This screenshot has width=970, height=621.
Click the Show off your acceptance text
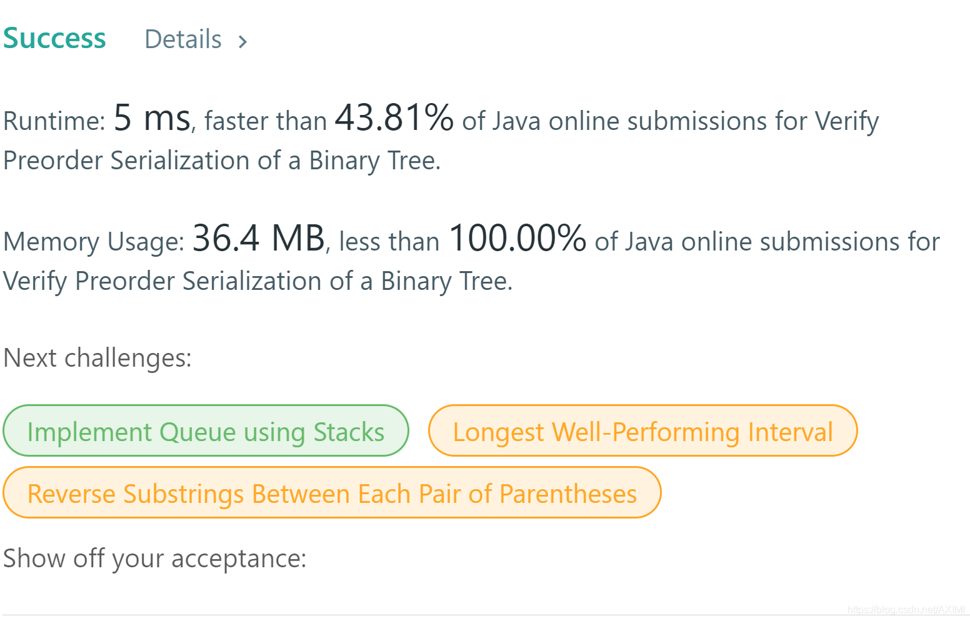pyautogui.click(x=154, y=559)
